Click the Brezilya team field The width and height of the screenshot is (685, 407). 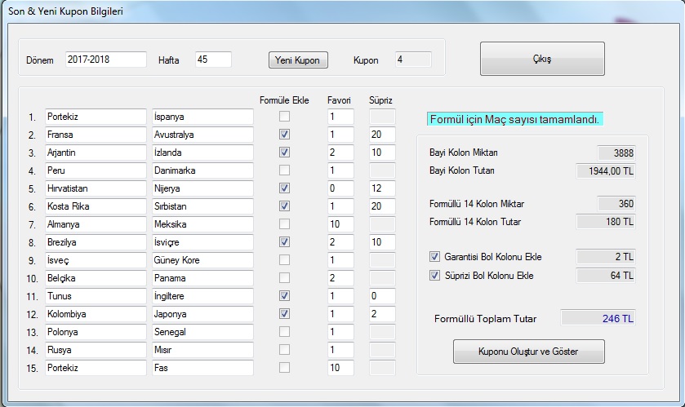pyautogui.click(x=96, y=242)
